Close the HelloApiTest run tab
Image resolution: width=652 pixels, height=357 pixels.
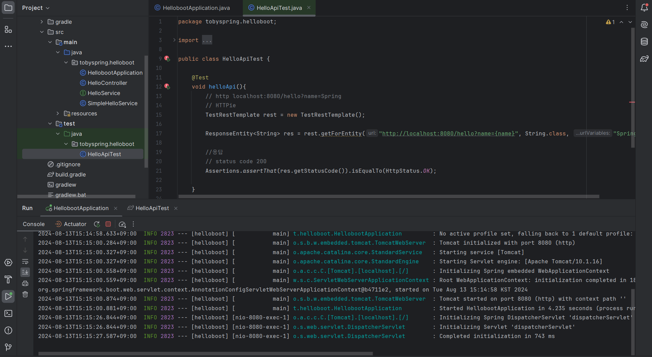pos(176,208)
